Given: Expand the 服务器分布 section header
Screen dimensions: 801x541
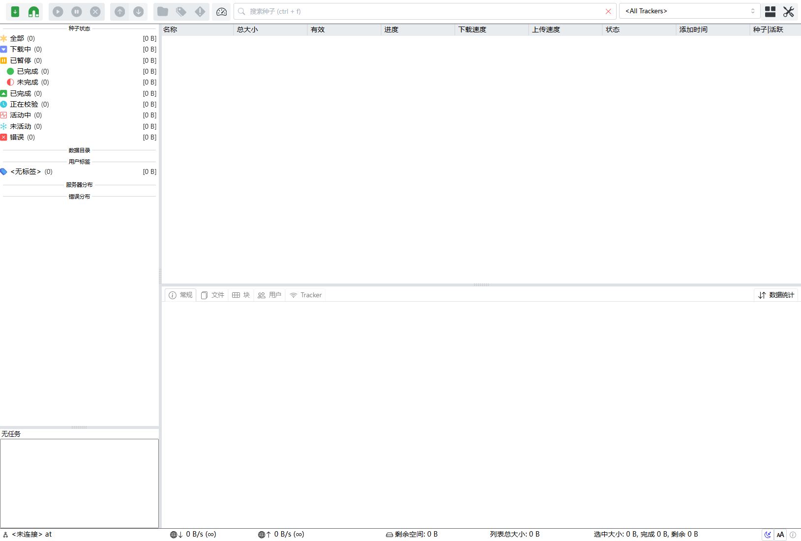Looking at the screenshot, I should coord(79,185).
